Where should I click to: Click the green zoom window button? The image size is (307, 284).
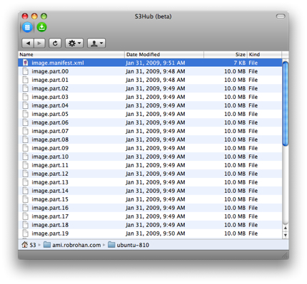tap(44, 16)
